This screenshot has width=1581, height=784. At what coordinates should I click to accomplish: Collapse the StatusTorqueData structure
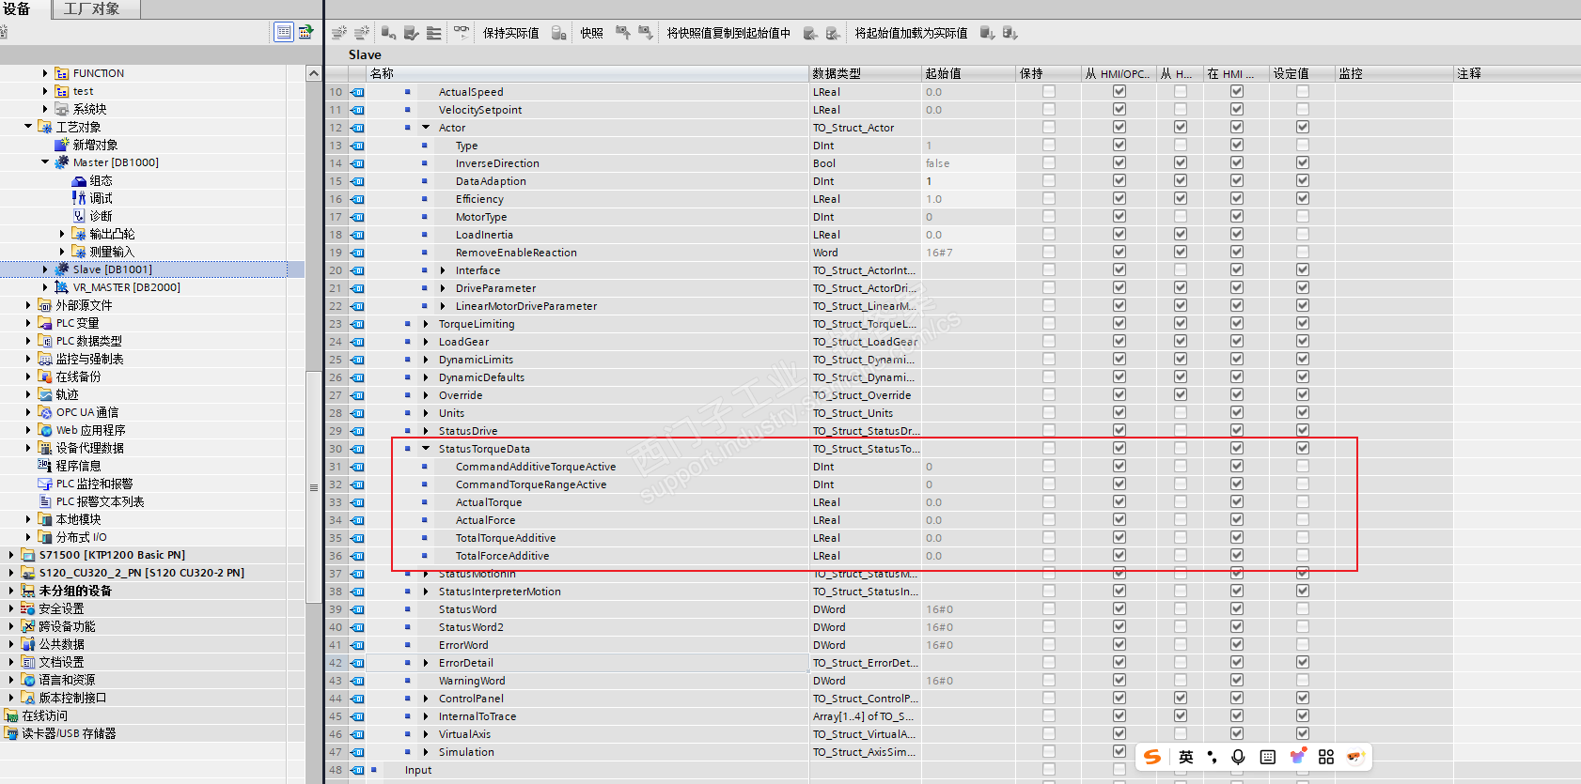[x=426, y=449]
